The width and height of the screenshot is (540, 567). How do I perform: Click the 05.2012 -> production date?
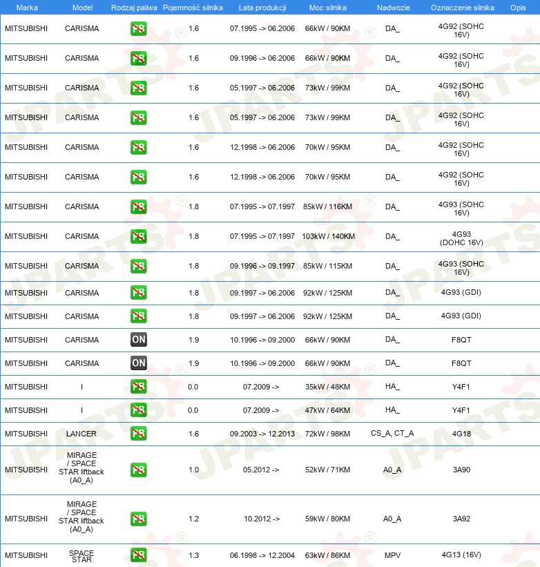pos(261,470)
